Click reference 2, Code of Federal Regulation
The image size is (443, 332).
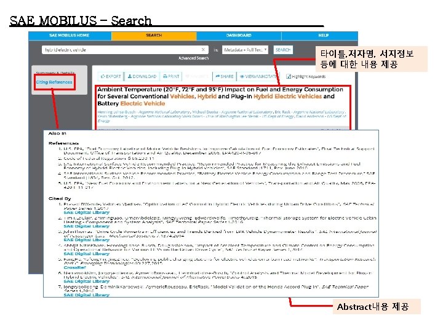click(108, 159)
